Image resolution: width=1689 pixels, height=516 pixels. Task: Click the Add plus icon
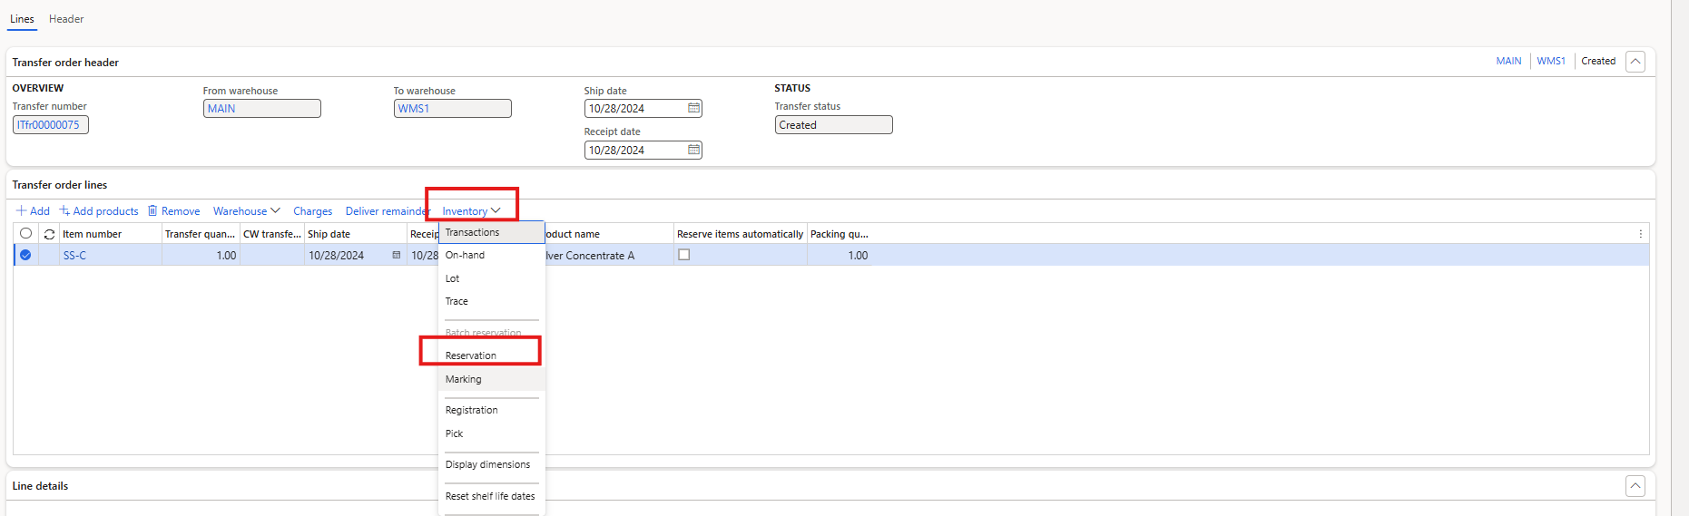(x=21, y=210)
